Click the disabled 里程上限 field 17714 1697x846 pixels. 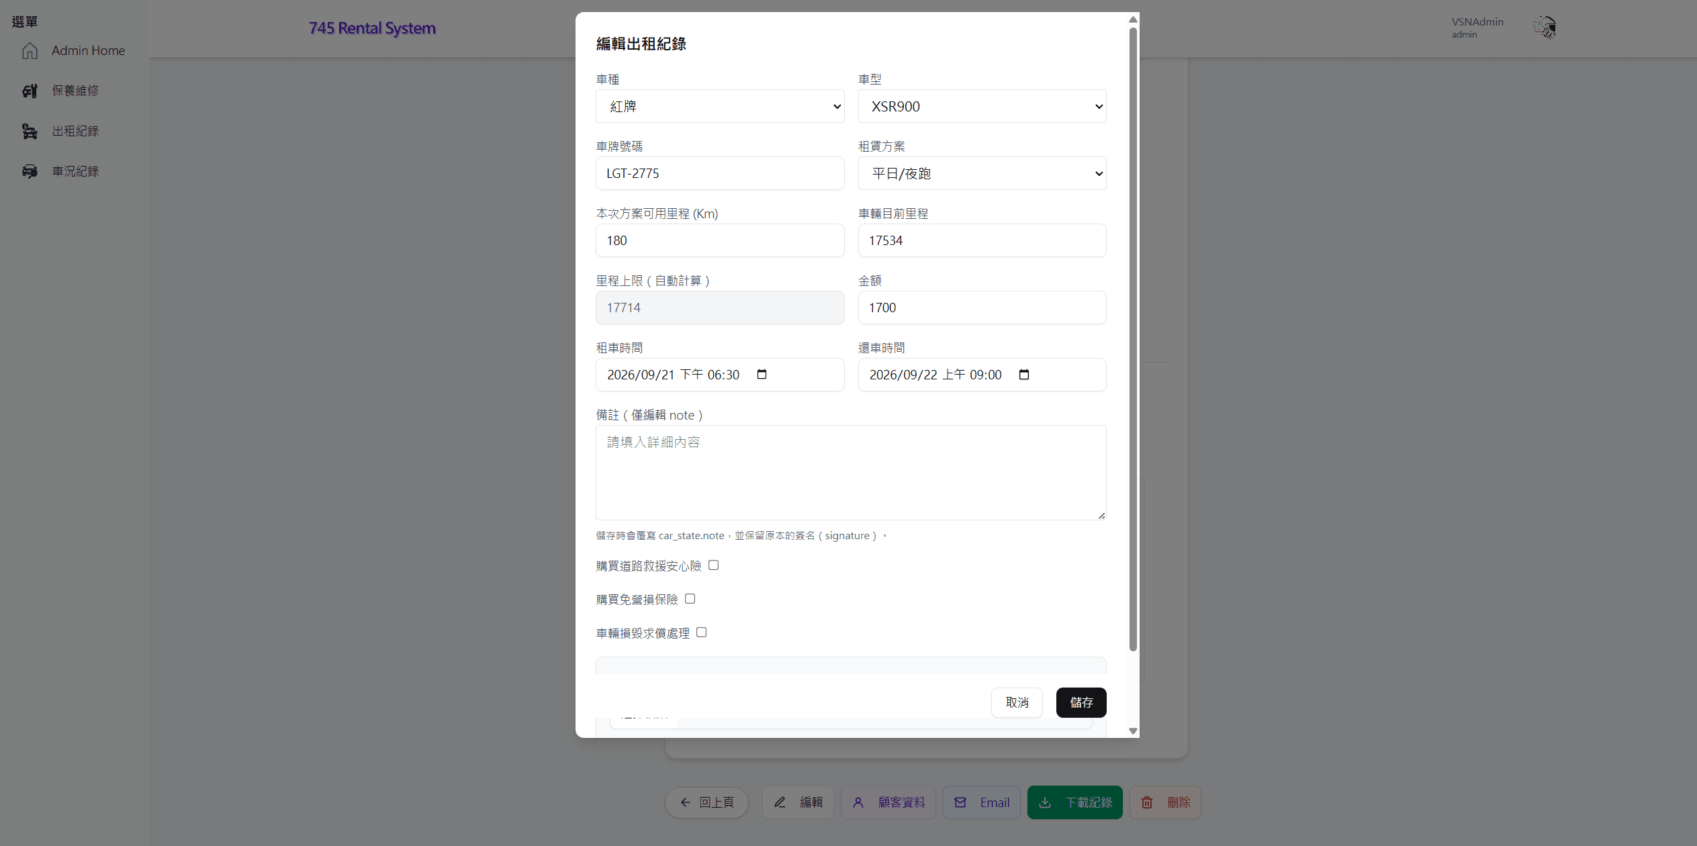(x=720, y=308)
